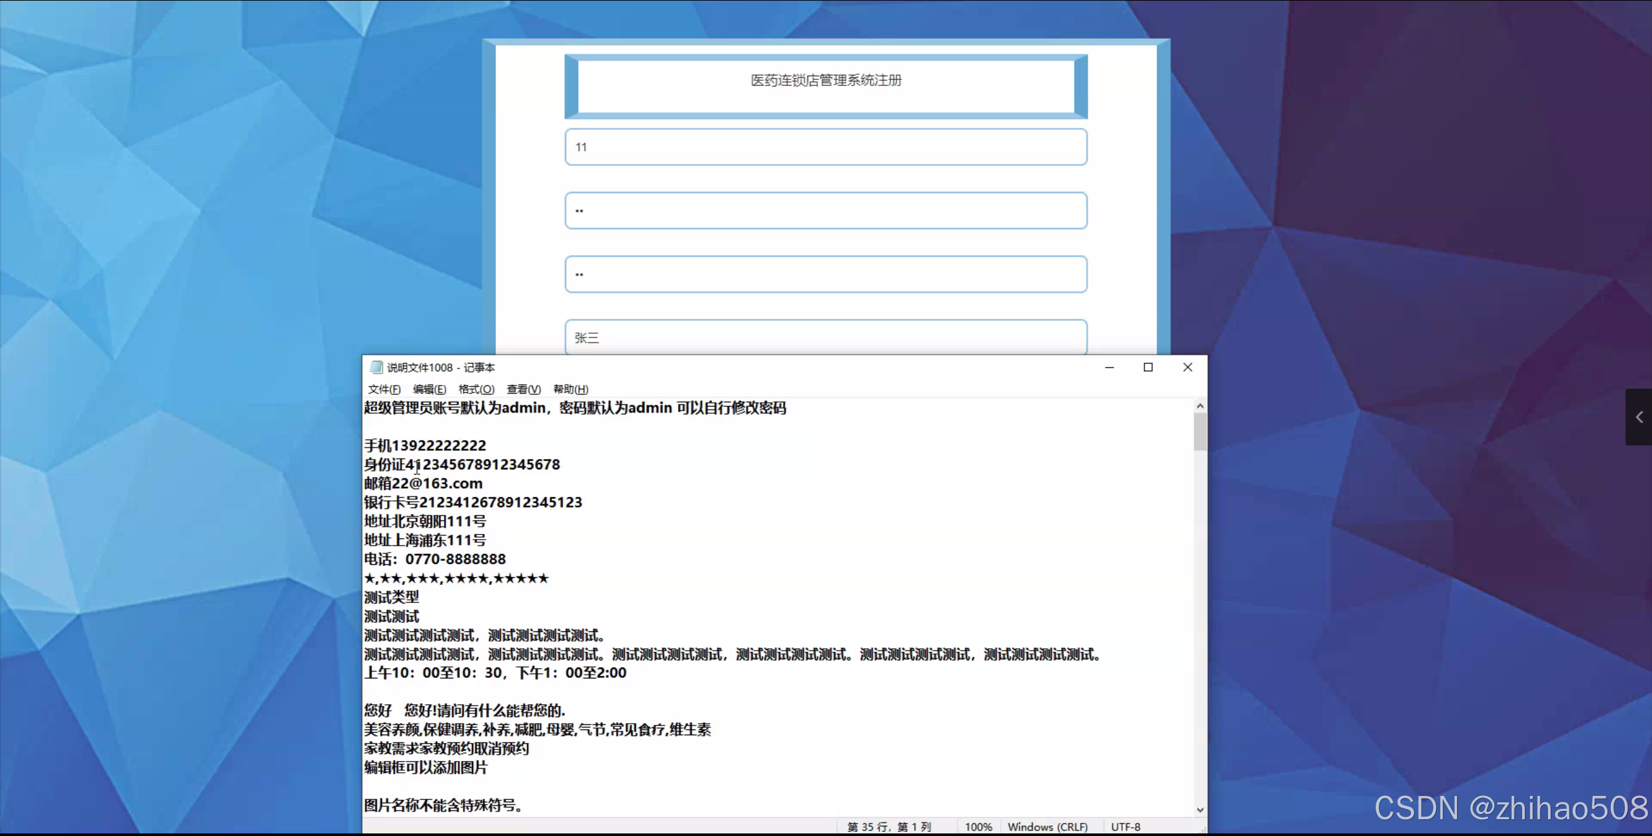Screen dimensions: 1652x836
Task: Click the name field containing 张三
Action: click(826, 337)
